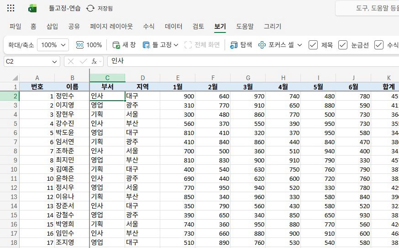Expand the function dropdown next to fx
The width and height of the screenshot is (399, 248).
click(100, 61)
